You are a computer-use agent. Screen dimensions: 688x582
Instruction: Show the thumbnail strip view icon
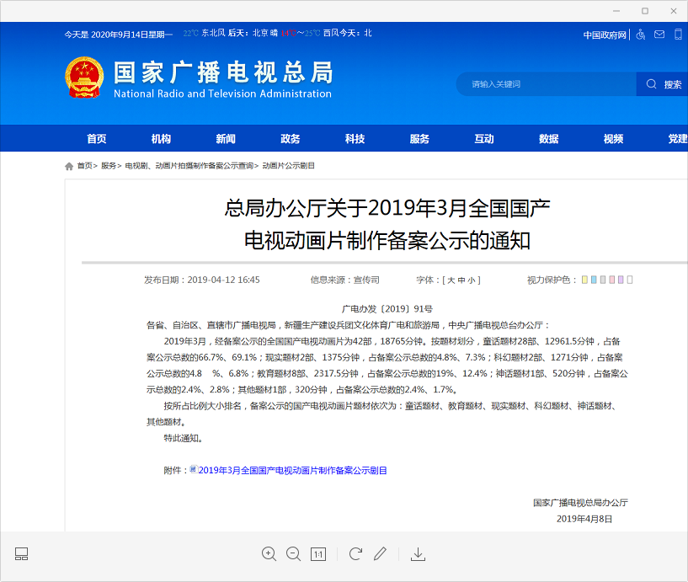click(22, 553)
